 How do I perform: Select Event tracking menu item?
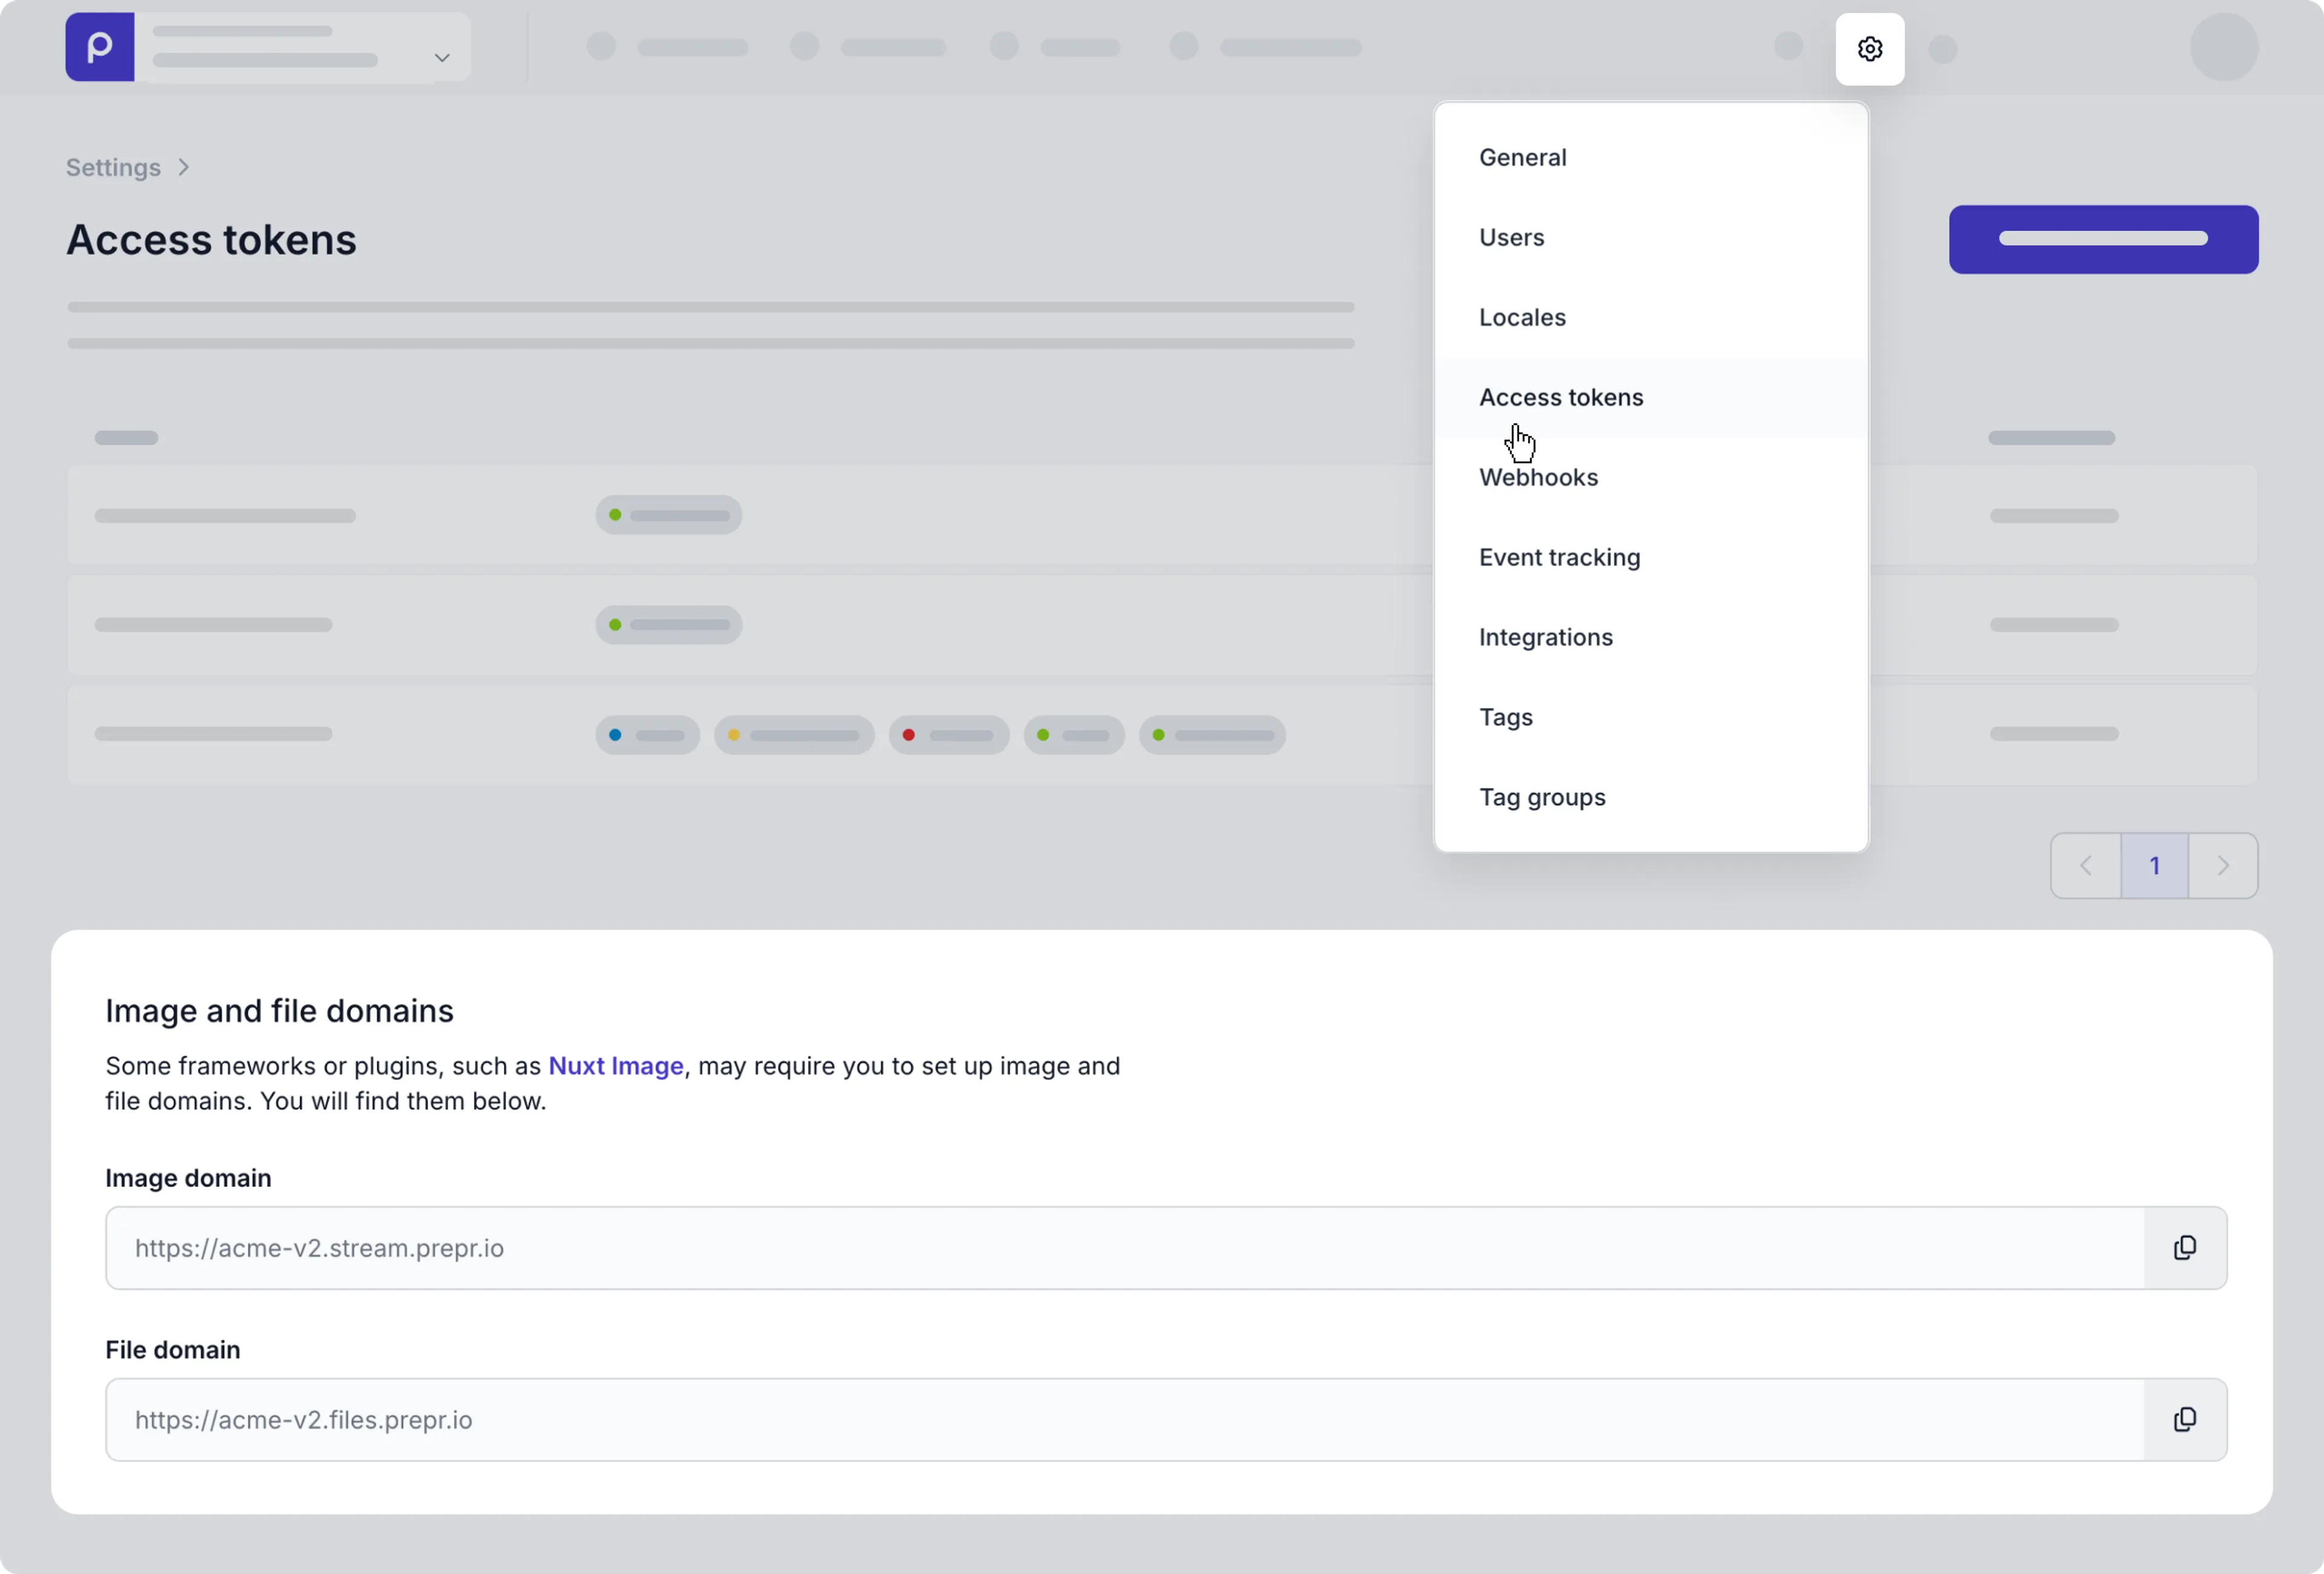click(x=1559, y=557)
